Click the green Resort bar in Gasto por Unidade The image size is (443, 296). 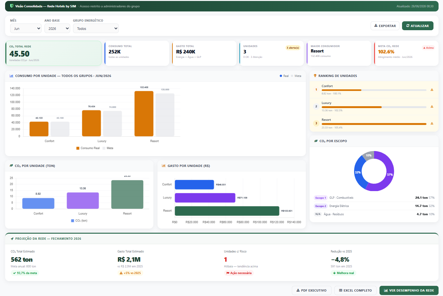[227, 211]
